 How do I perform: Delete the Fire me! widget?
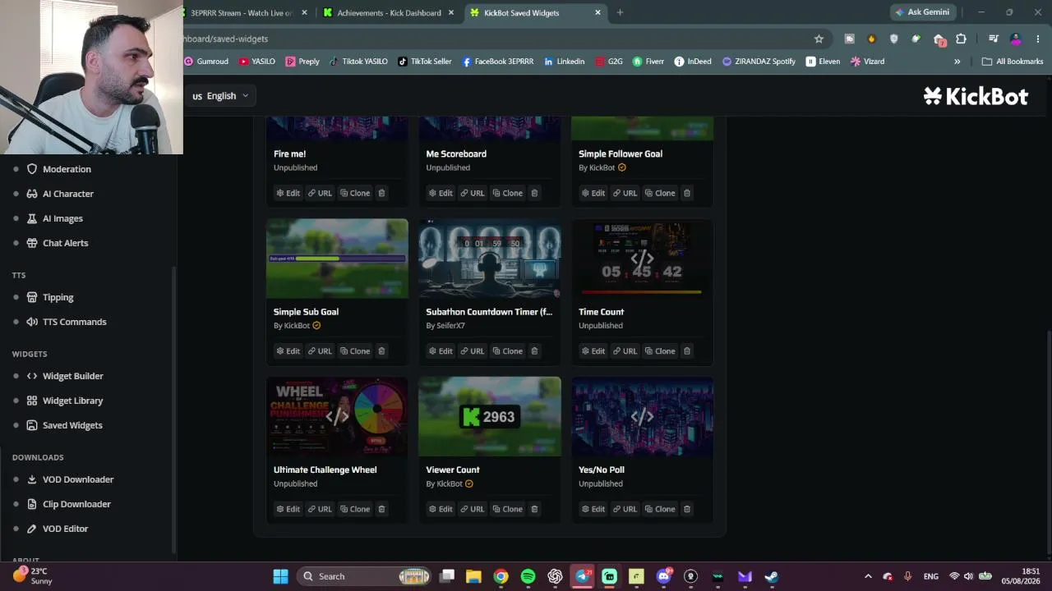[x=381, y=193]
